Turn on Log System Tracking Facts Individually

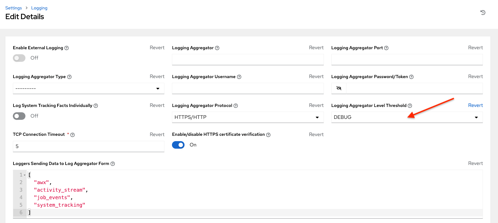coord(19,116)
